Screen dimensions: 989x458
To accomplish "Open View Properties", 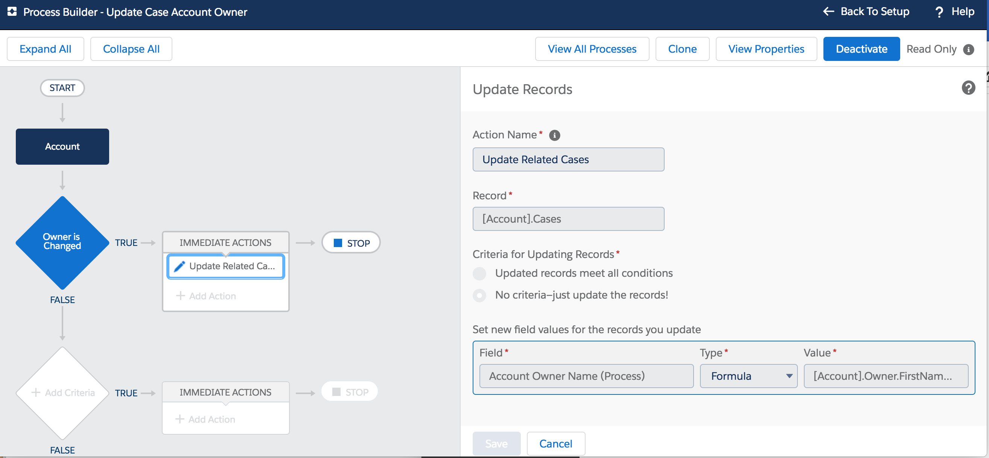I will [x=766, y=49].
